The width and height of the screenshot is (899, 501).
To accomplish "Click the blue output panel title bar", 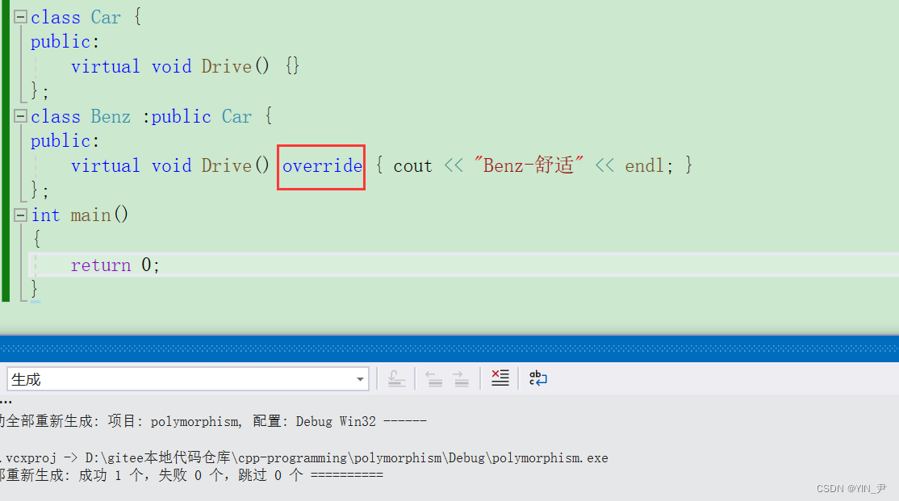I will [449, 349].
